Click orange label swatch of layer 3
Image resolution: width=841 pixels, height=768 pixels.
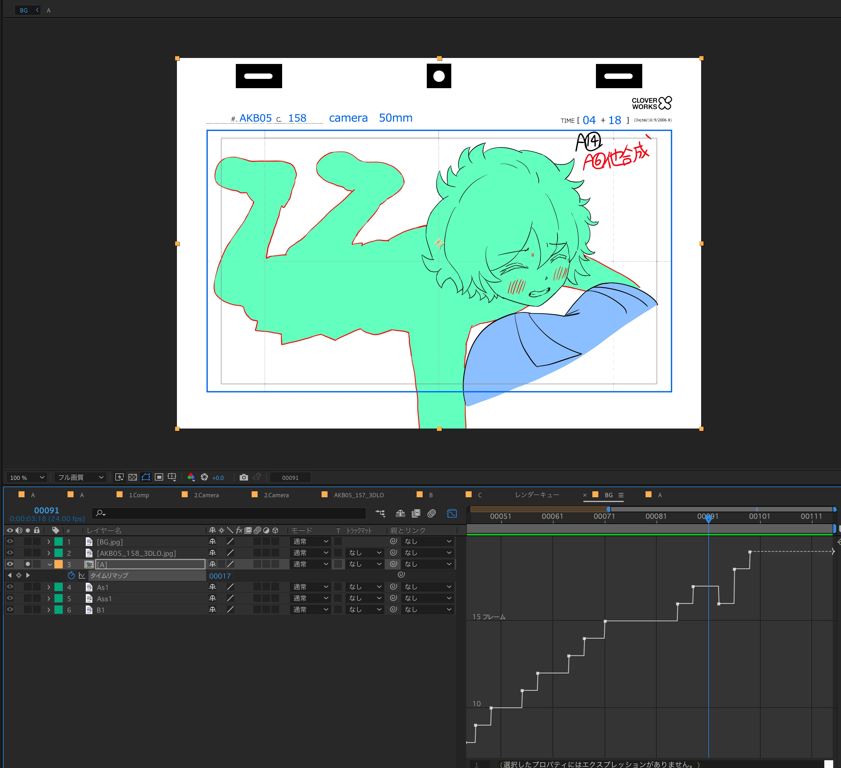59,564
